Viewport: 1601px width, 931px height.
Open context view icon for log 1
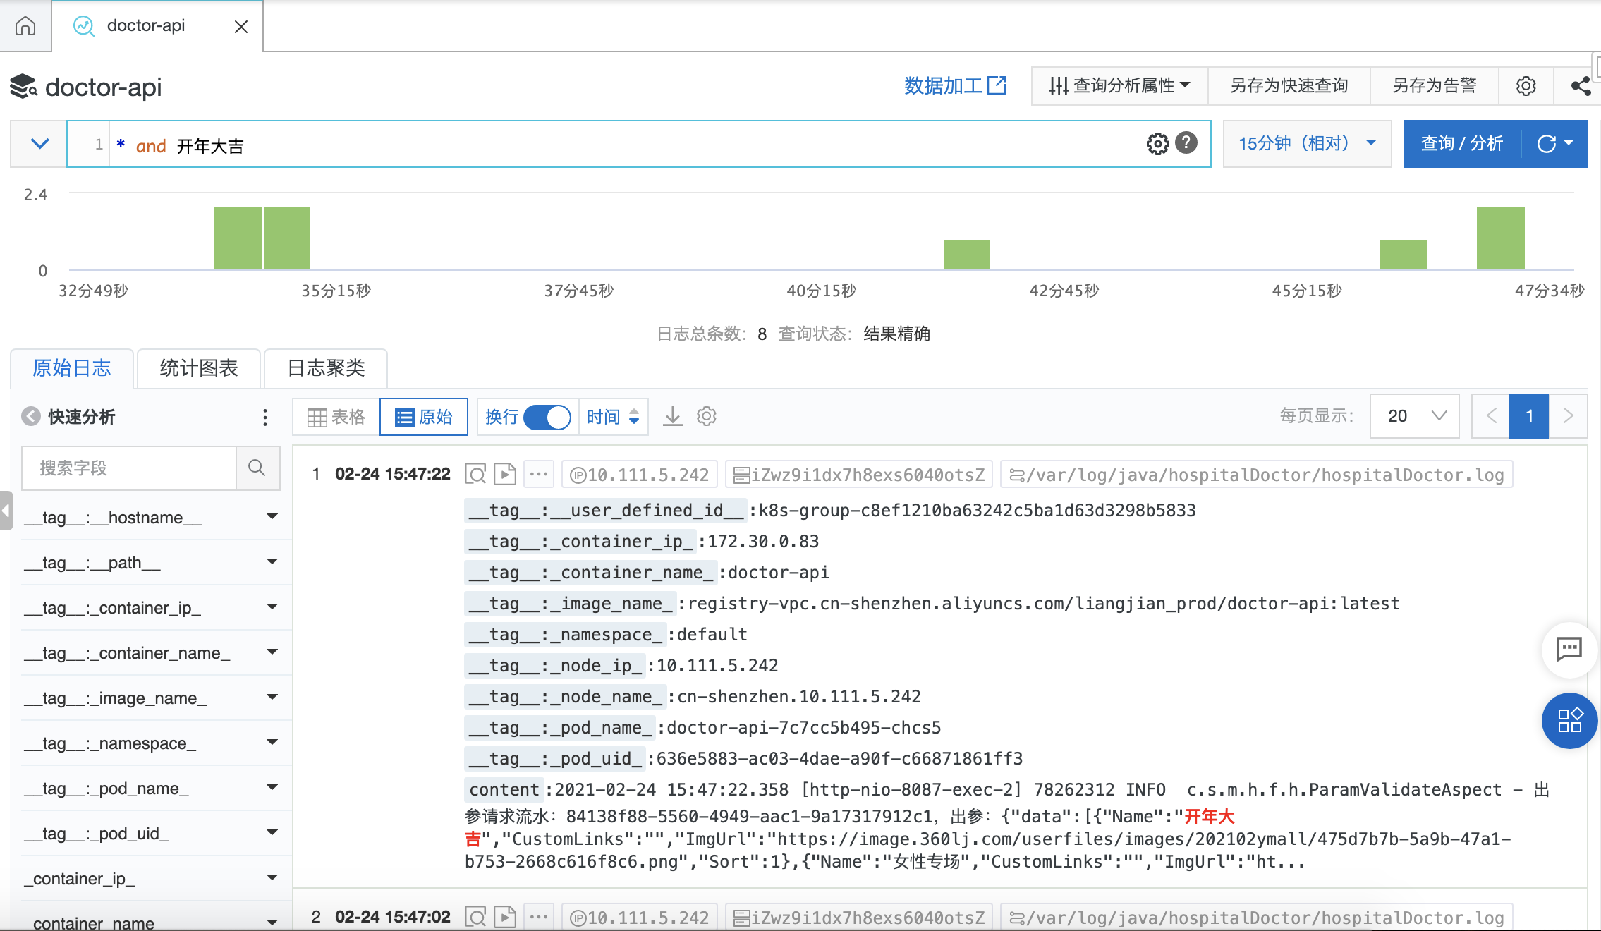(476, 475)
